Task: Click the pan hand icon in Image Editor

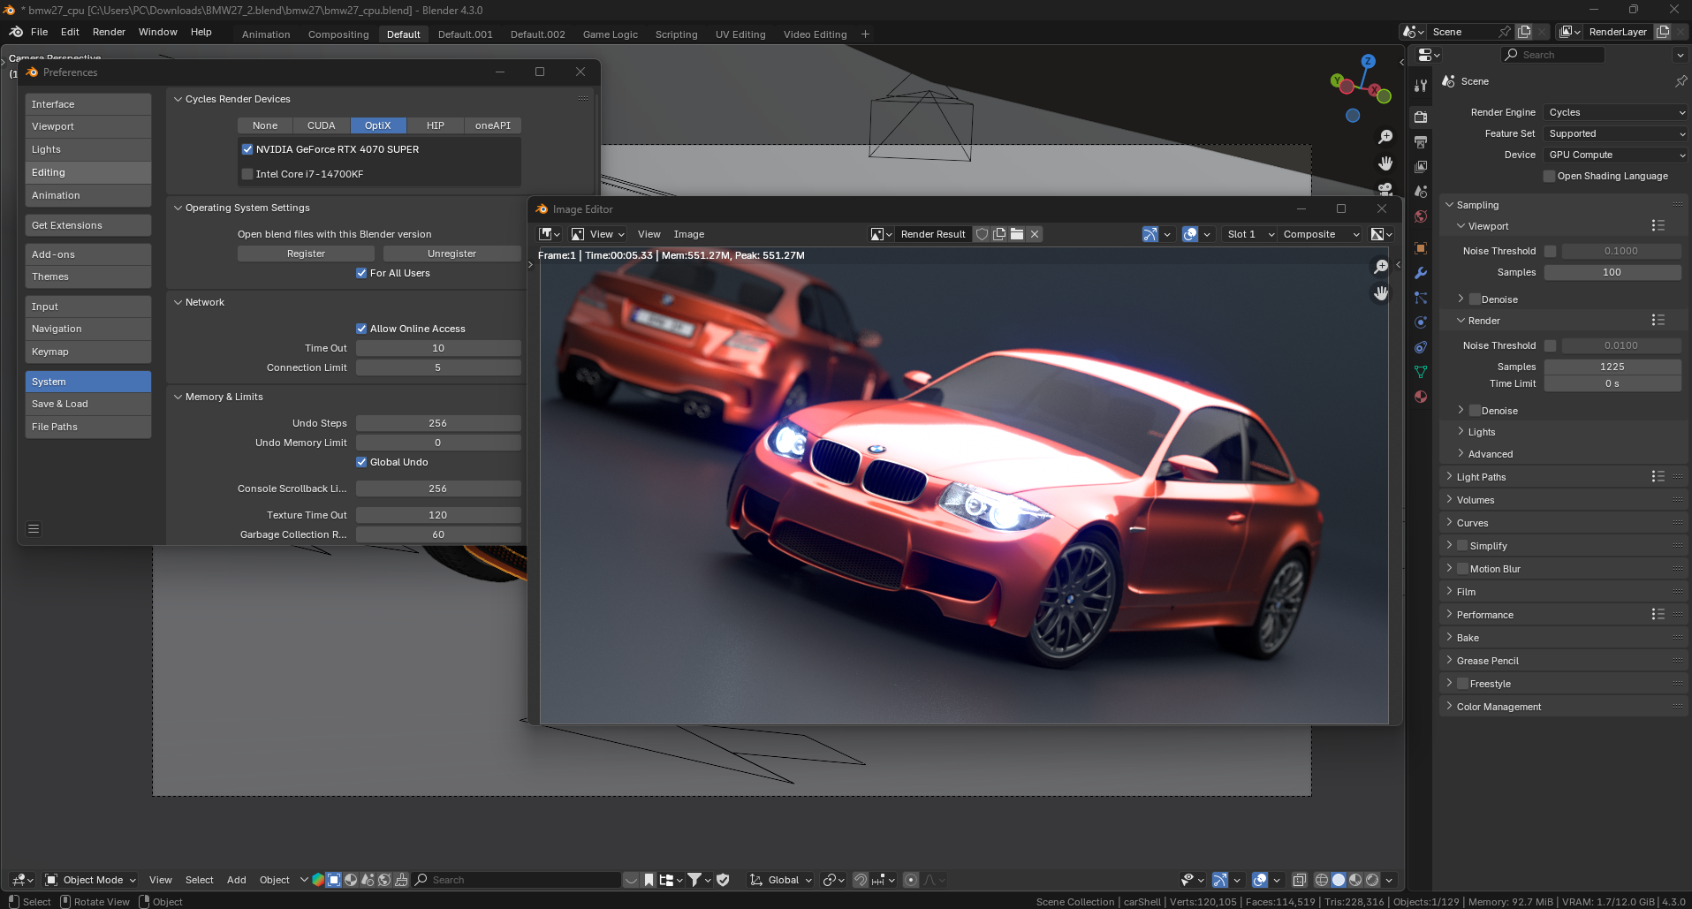Action: [x=1381, y=292]
